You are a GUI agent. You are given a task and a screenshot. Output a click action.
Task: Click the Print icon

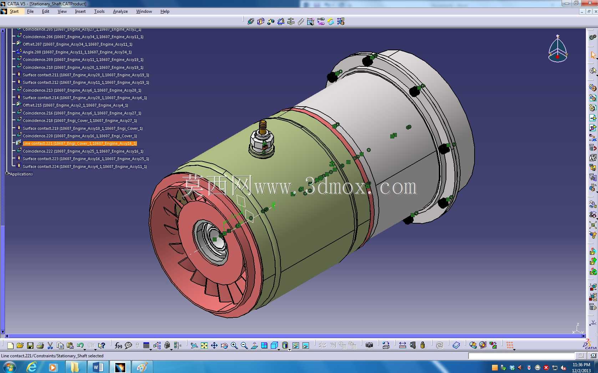(40, 345)
